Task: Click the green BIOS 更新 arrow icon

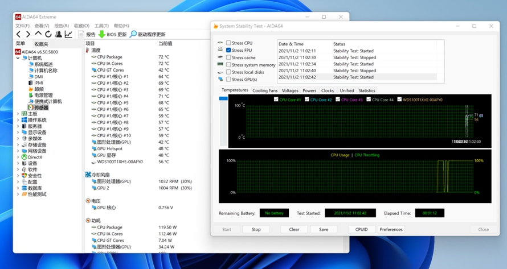Action: (102, 35)
